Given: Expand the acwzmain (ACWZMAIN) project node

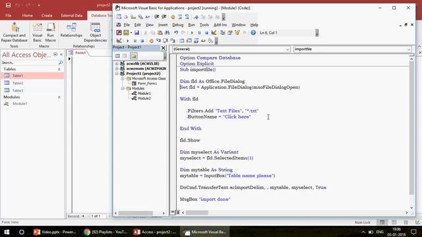Looking at the screenshot, I should tap(117, 68).
